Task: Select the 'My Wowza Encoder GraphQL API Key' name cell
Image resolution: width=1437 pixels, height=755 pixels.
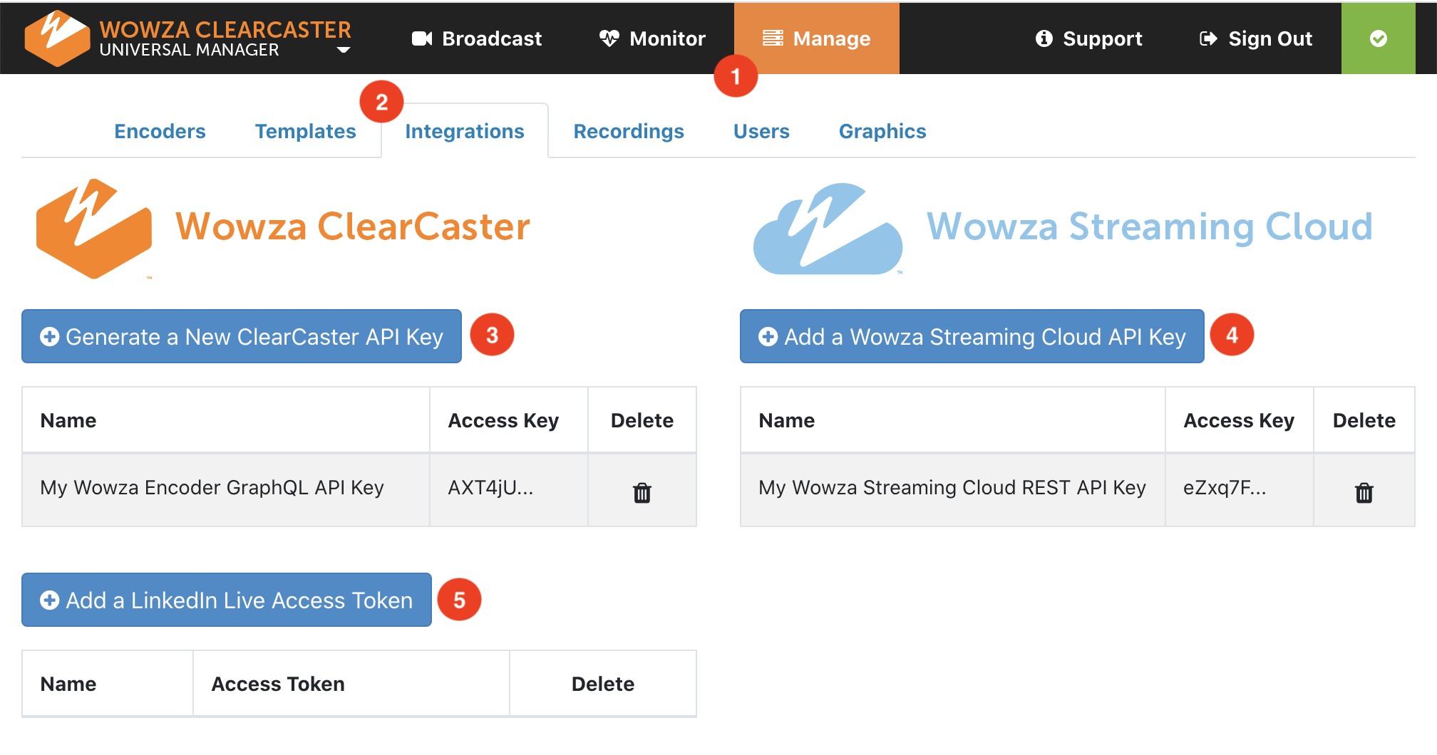Action: tap(226, 490)
